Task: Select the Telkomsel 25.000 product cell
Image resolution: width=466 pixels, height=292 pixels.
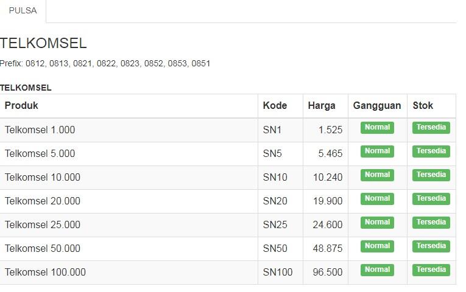Action: pos(129,225)
